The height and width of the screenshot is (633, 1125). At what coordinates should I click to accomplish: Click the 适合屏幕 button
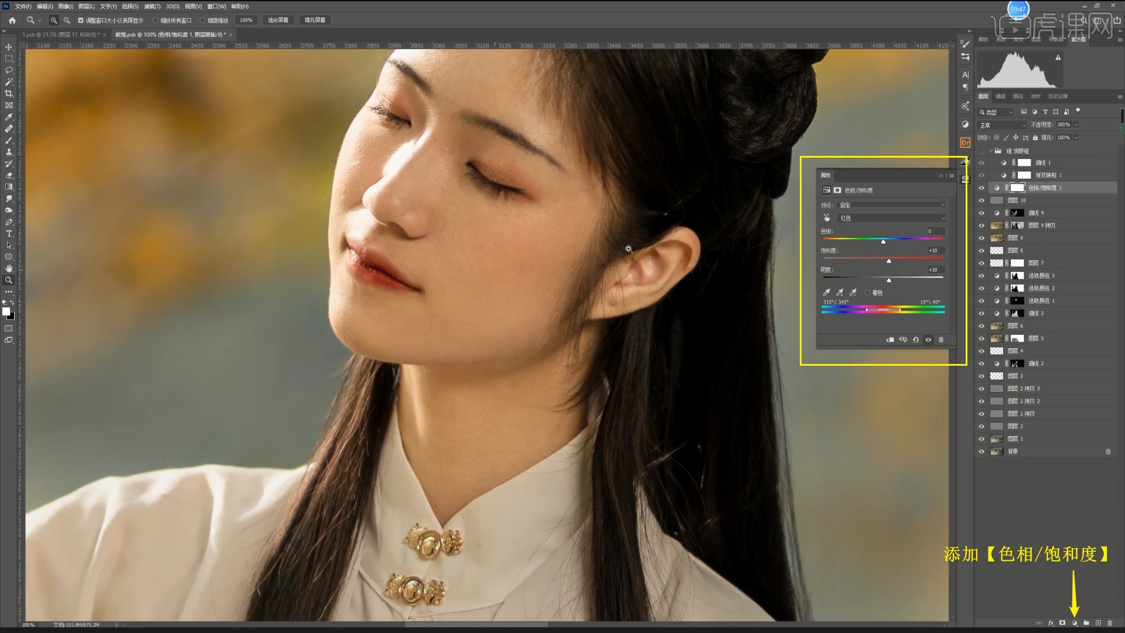[278, 20]
